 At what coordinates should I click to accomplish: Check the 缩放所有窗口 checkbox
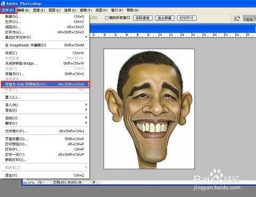pyautogui.click(x=107, y=18)
